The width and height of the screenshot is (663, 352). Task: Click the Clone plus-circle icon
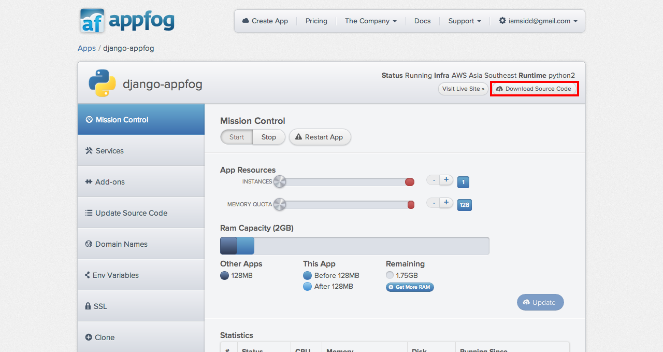pyautogui.click(x=89, y=337)
